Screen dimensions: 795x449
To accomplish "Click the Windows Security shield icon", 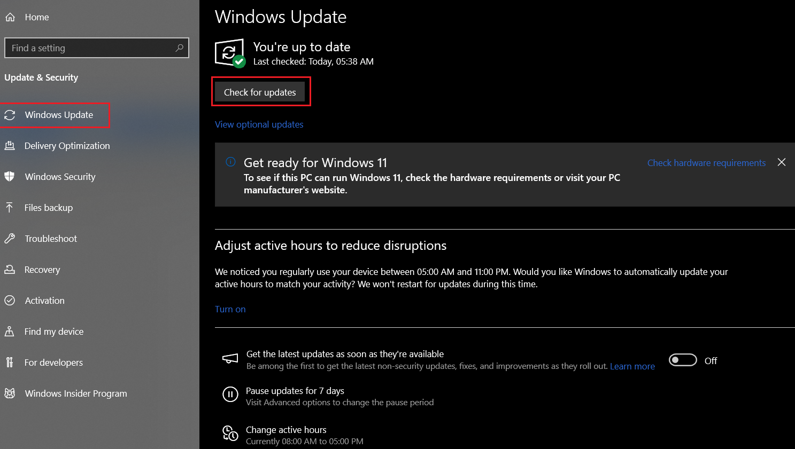I will click(x=10, y=177).
